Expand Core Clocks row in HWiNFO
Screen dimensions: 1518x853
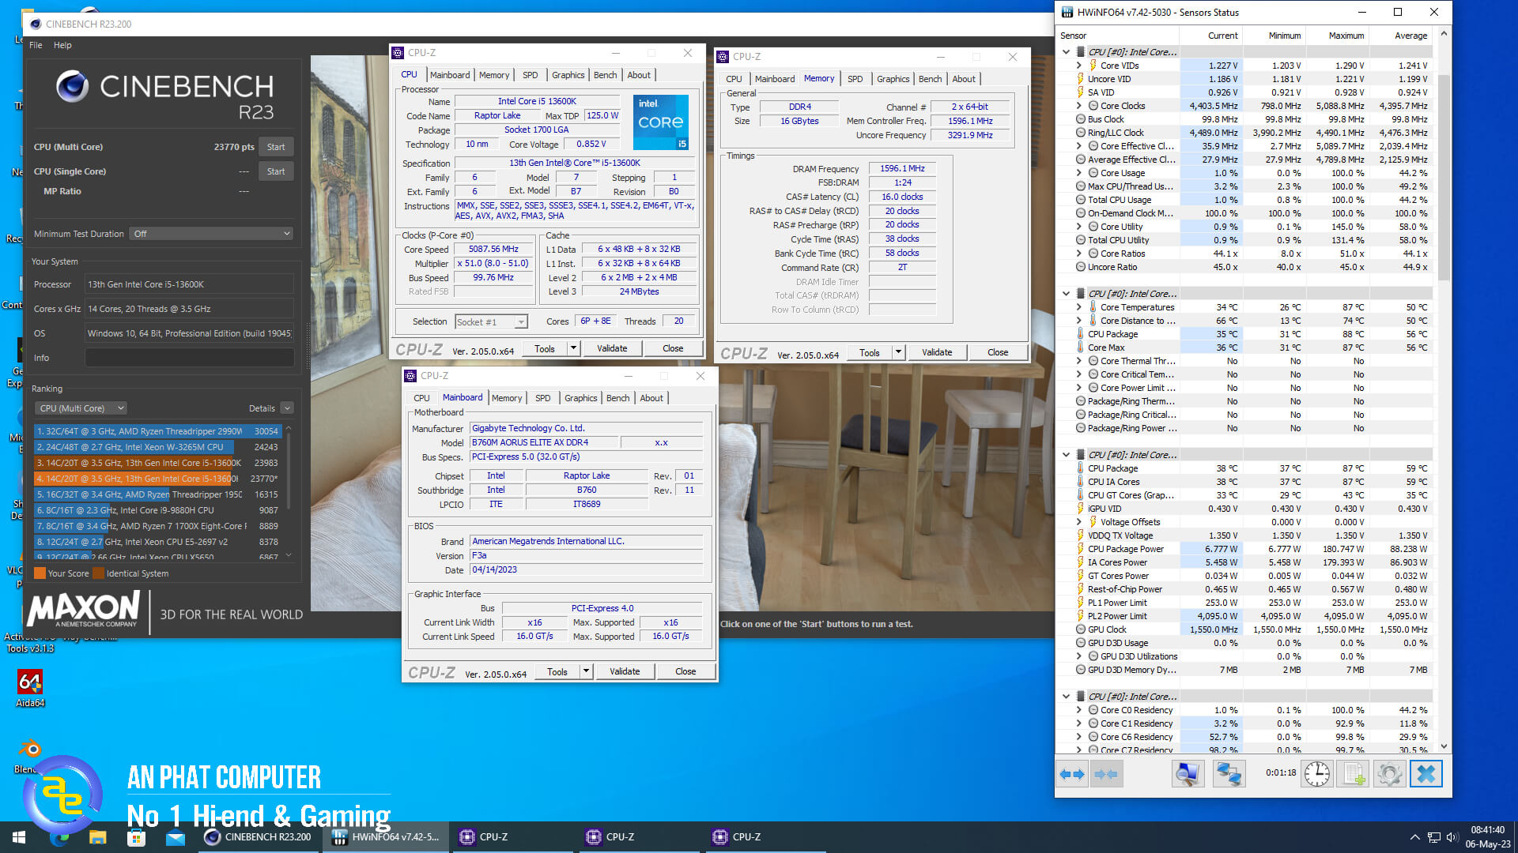[x=1078, y=106]
